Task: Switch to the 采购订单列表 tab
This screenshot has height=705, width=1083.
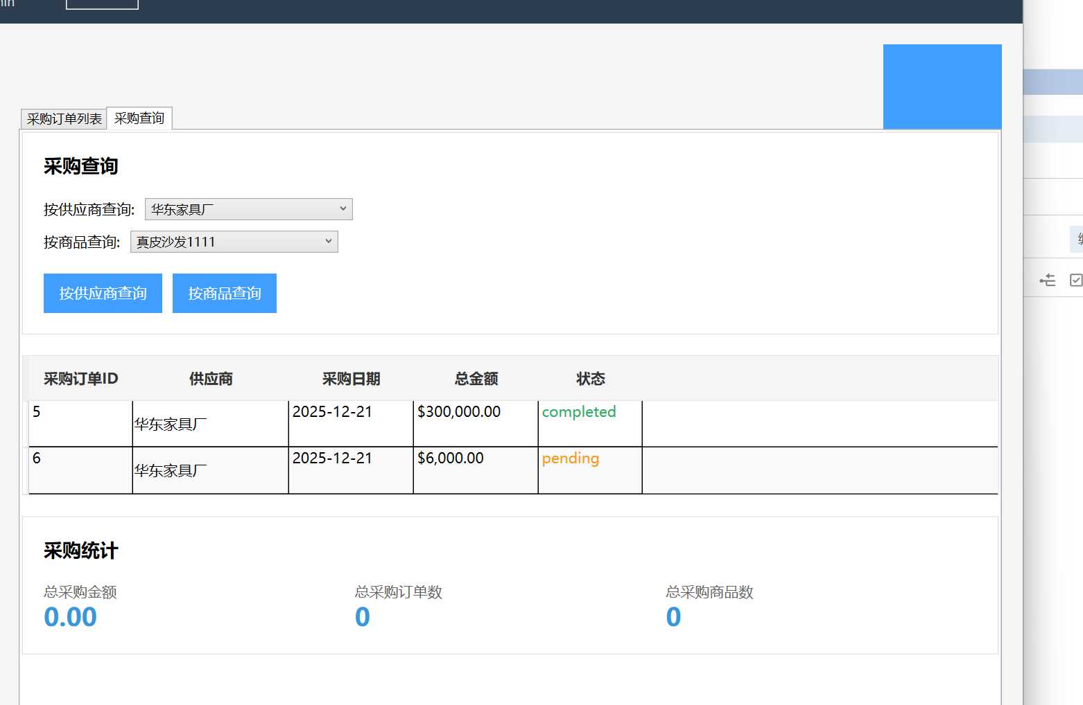Action: (x=64, y=119)
